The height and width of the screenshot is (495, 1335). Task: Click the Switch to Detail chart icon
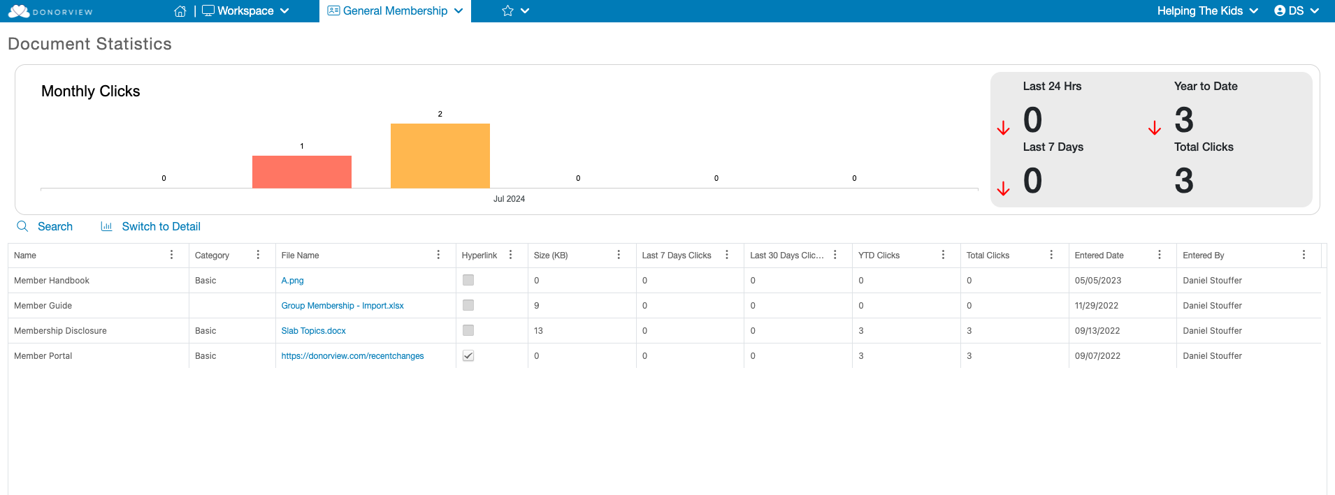106,226
